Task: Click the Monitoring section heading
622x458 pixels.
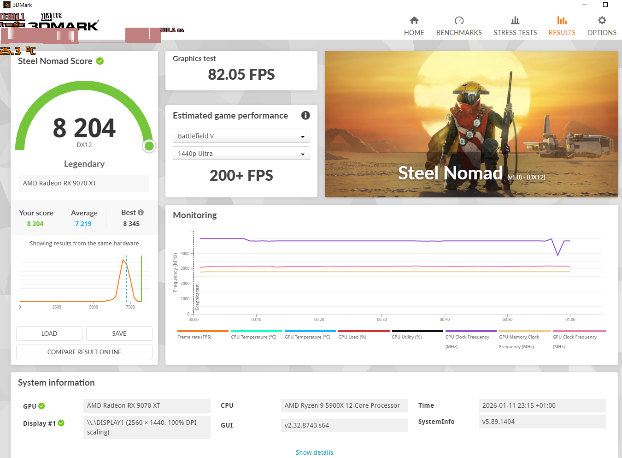Action: tap(195, 215)
